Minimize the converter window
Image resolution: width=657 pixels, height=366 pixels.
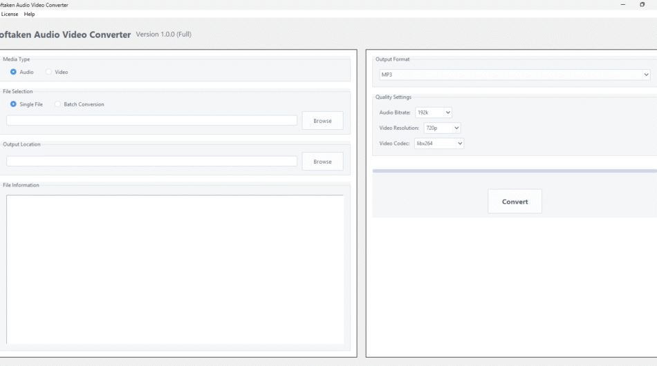(x=622, y=5)
